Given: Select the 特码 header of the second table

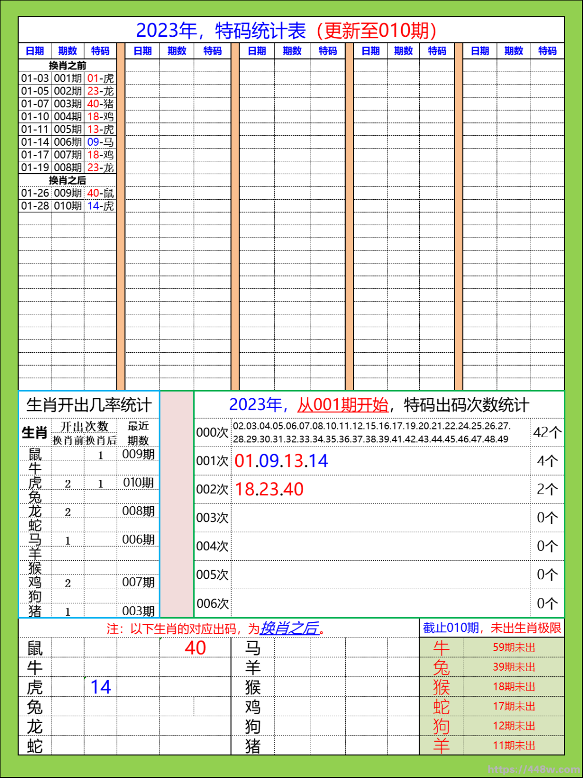Looking at the screenshot, I should click(x=214, y=51).
